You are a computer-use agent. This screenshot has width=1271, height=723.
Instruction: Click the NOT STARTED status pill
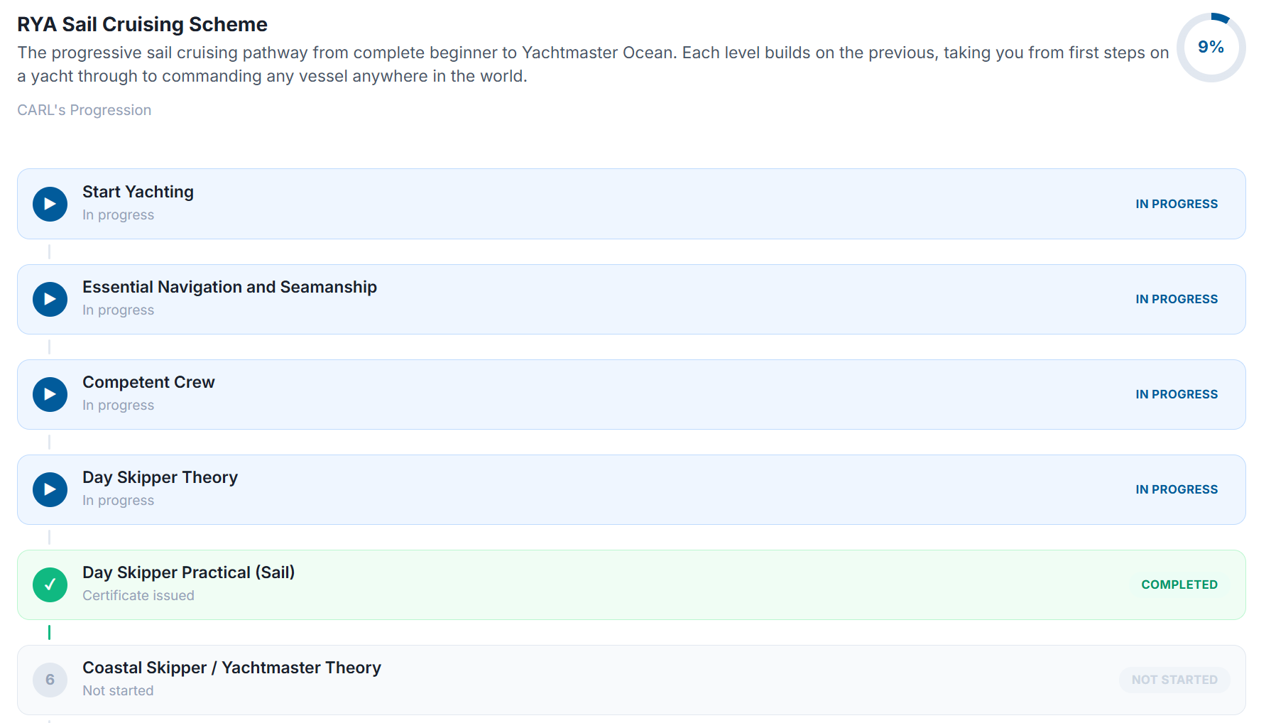coord(1174,680)
